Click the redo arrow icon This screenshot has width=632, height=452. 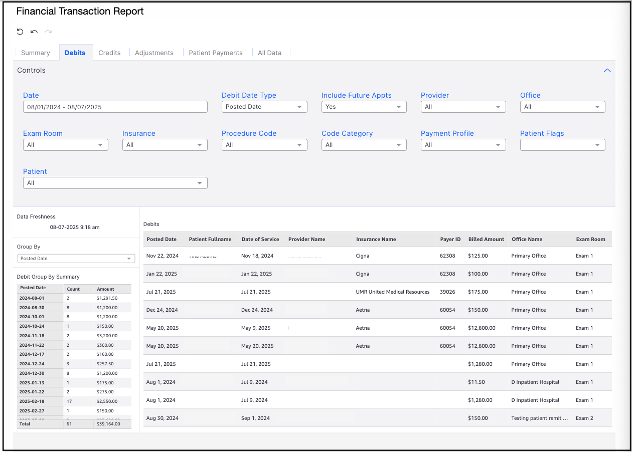48,32
